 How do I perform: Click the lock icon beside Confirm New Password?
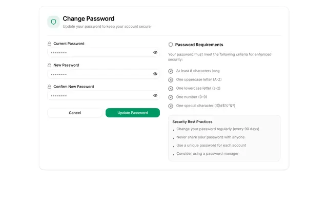pyautogui.click(x=49, y=87)
